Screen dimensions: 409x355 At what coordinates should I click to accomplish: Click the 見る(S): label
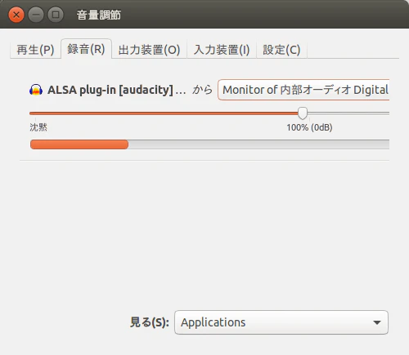150,322
